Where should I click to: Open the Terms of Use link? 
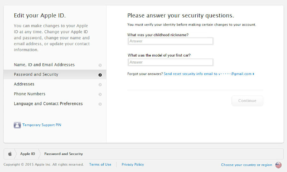pyautogui.click(x=100, y=164)
